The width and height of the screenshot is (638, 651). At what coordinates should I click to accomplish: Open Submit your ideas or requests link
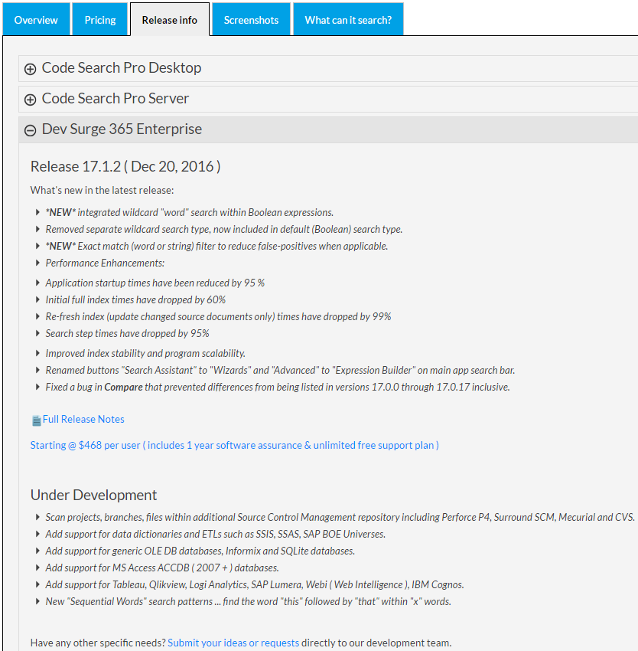tap(233, 643)
